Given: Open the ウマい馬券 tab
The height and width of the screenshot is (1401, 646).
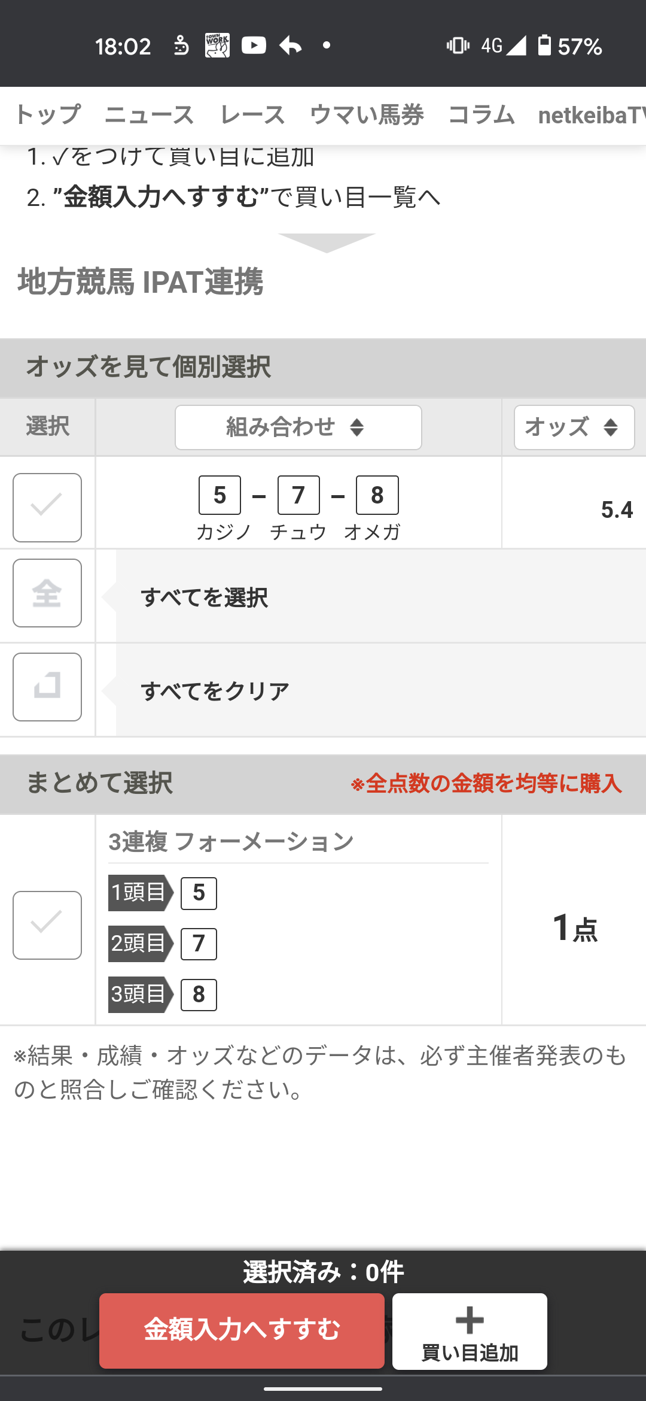Looking at the screenshot, I should click(367, 115).
